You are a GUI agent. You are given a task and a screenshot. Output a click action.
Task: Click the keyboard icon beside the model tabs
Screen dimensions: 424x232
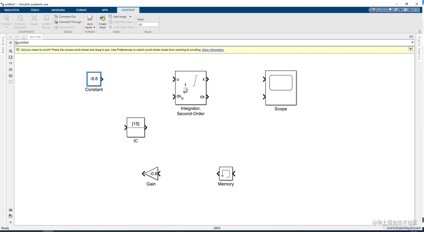pos(411,37)
